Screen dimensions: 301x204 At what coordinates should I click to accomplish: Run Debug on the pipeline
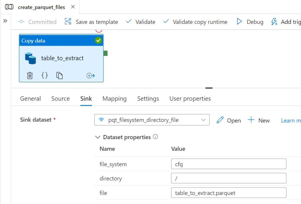coord(250,22)
